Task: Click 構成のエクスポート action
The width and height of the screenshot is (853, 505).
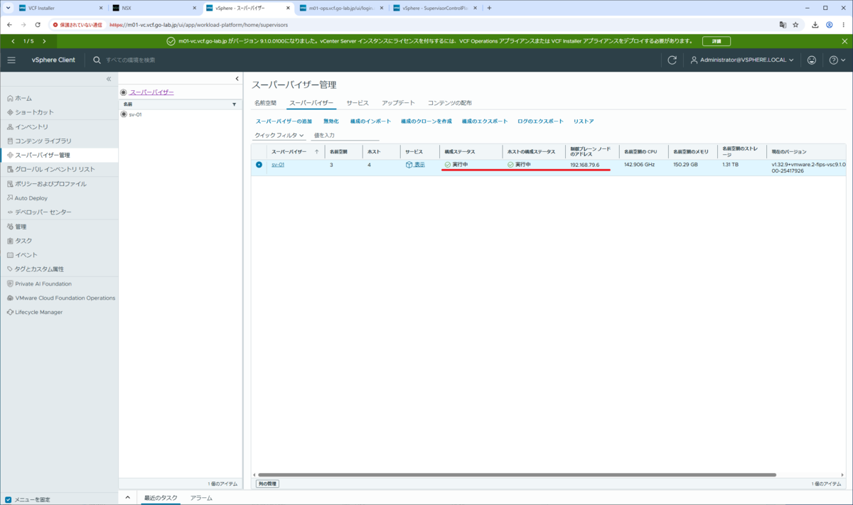Action: click(x=485, y=121)
